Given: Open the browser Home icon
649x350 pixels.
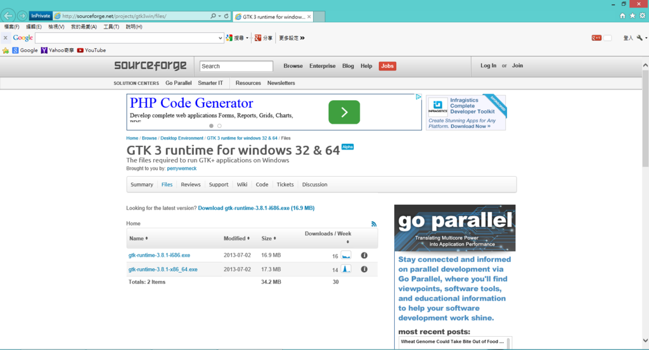Looking at the screenshot, I should click(622, 16).
